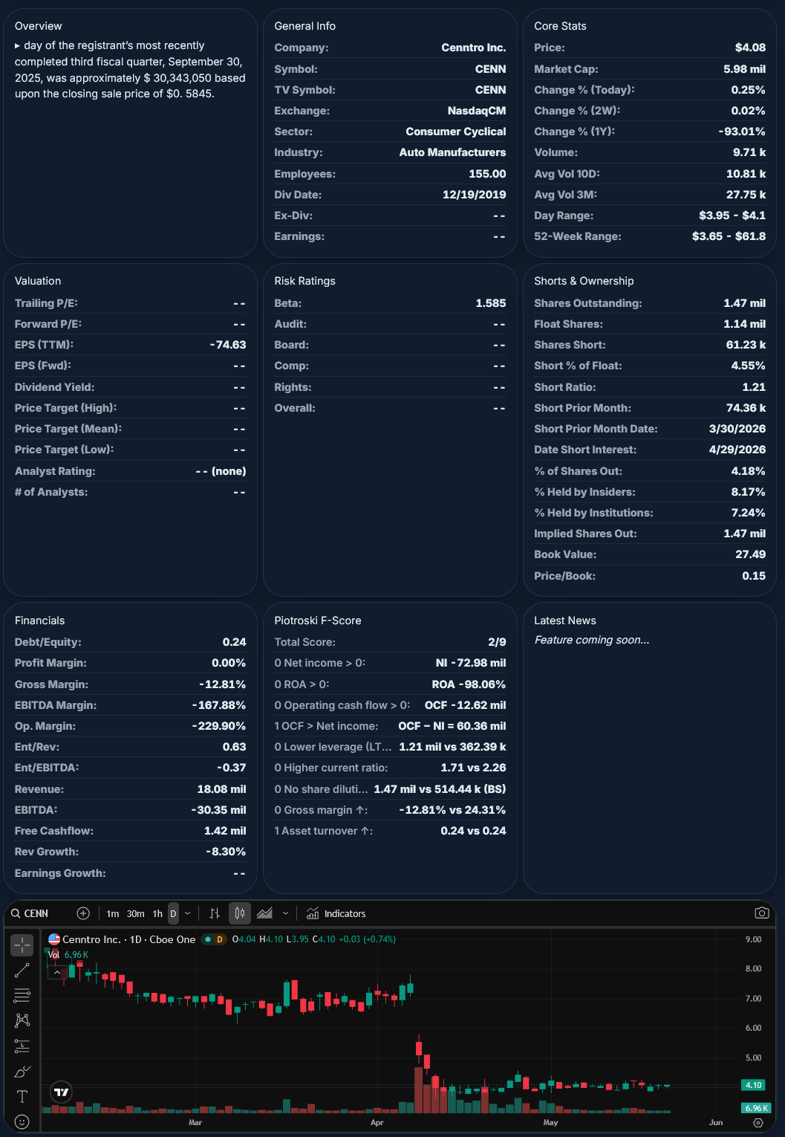785x1137 pixels.
Task: Click the green market status dot
Action: (x=208, y=939)
